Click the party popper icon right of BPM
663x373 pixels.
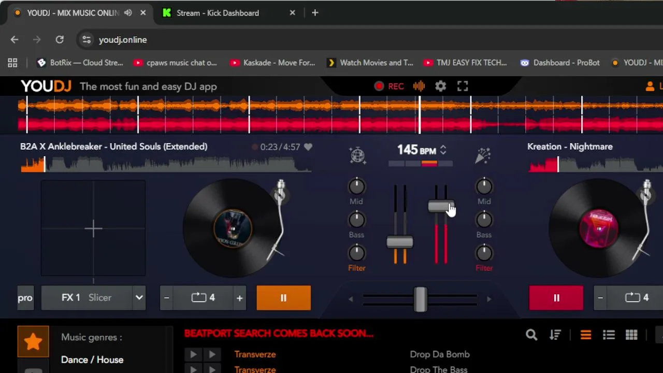tap(483, 155)
